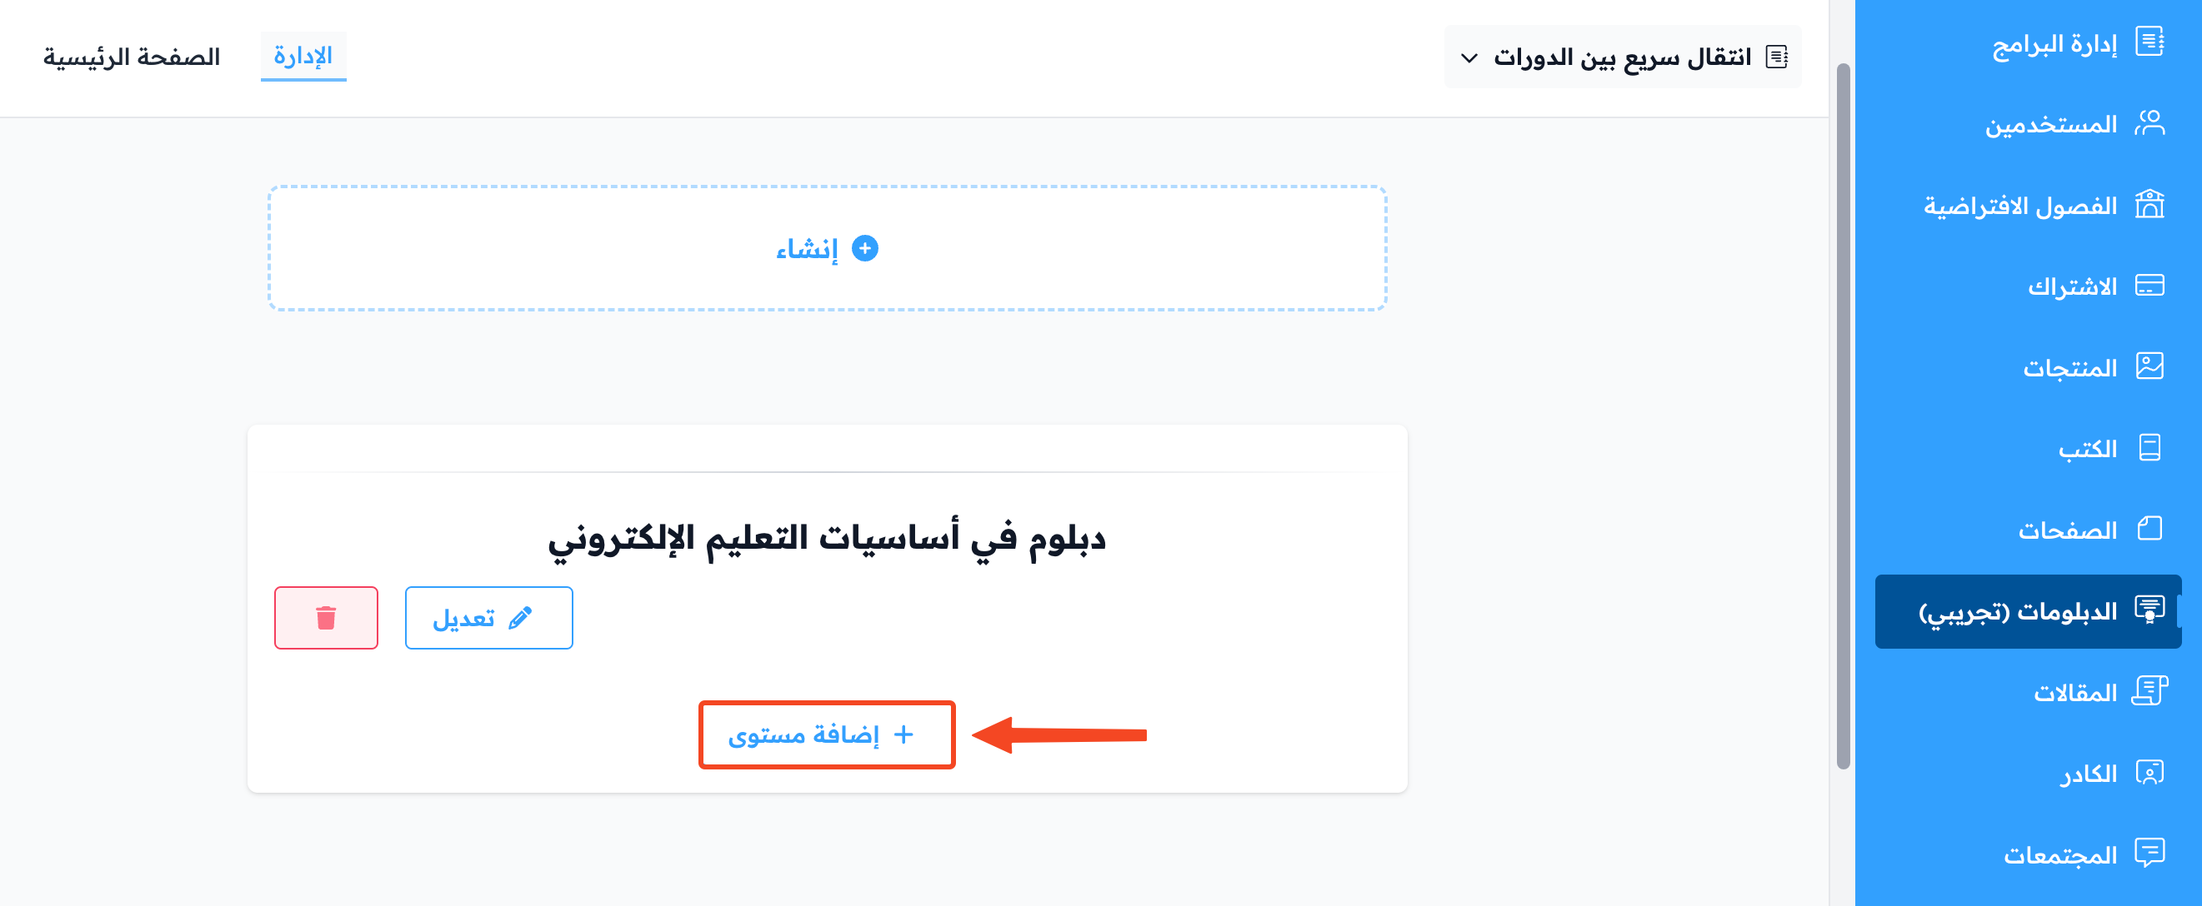
Task: Click the الصفحات pages icon
Action: pos(2149,529)
